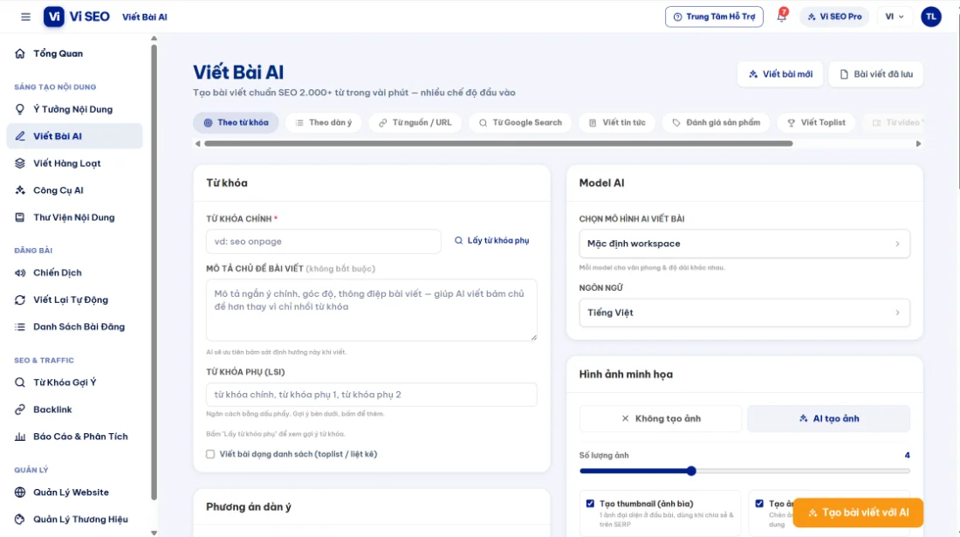Click the Viết Bài AI pencil icon
Image resolution: width=960 pixels, height=537 pixels.
(x=20, y=136)
